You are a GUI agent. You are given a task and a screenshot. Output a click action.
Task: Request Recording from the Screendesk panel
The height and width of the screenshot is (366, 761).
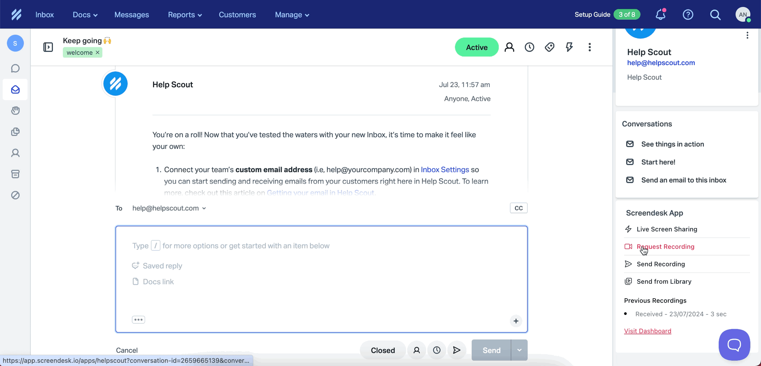pos(665,246)
